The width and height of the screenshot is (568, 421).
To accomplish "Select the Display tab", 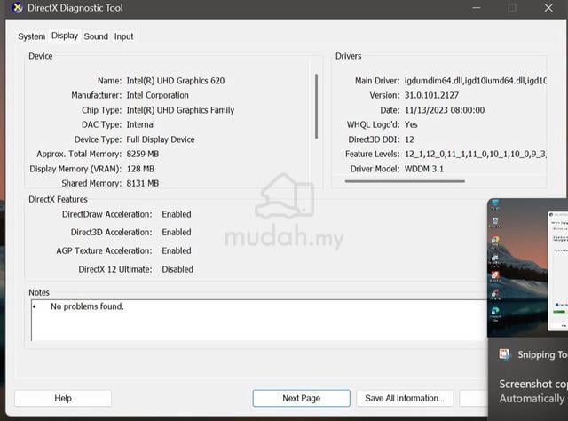I will point(65,36).
